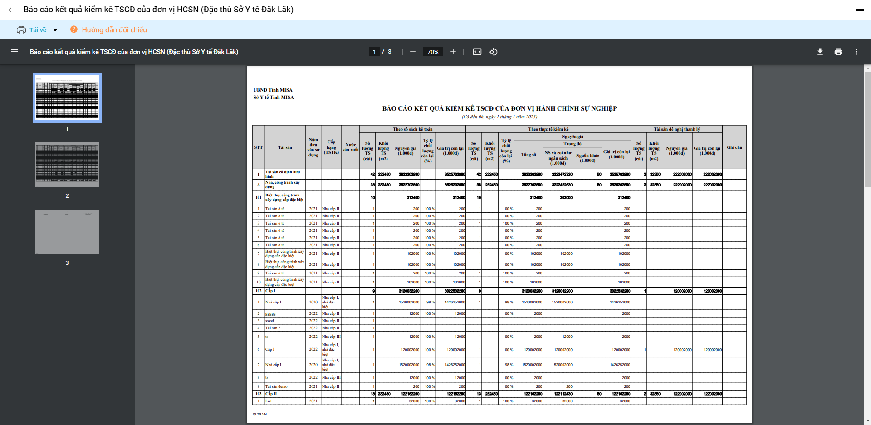Print the PDF from the viewer toolbar
This screenshot has height=425, width=871.
coord(838,52)
